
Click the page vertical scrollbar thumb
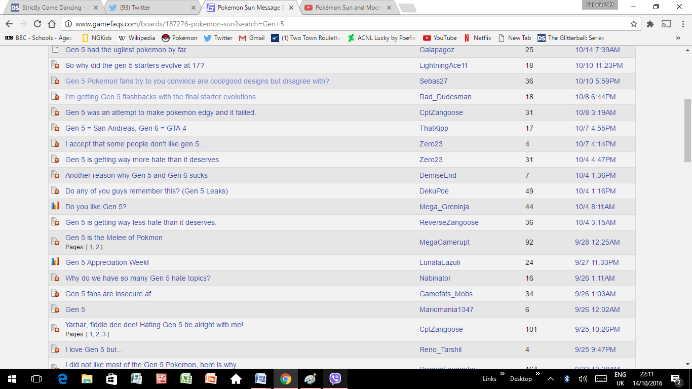click(x=687, y=130)
